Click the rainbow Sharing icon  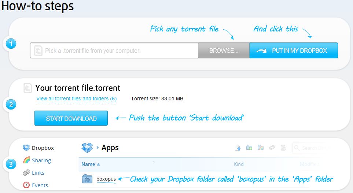[26, 160]
